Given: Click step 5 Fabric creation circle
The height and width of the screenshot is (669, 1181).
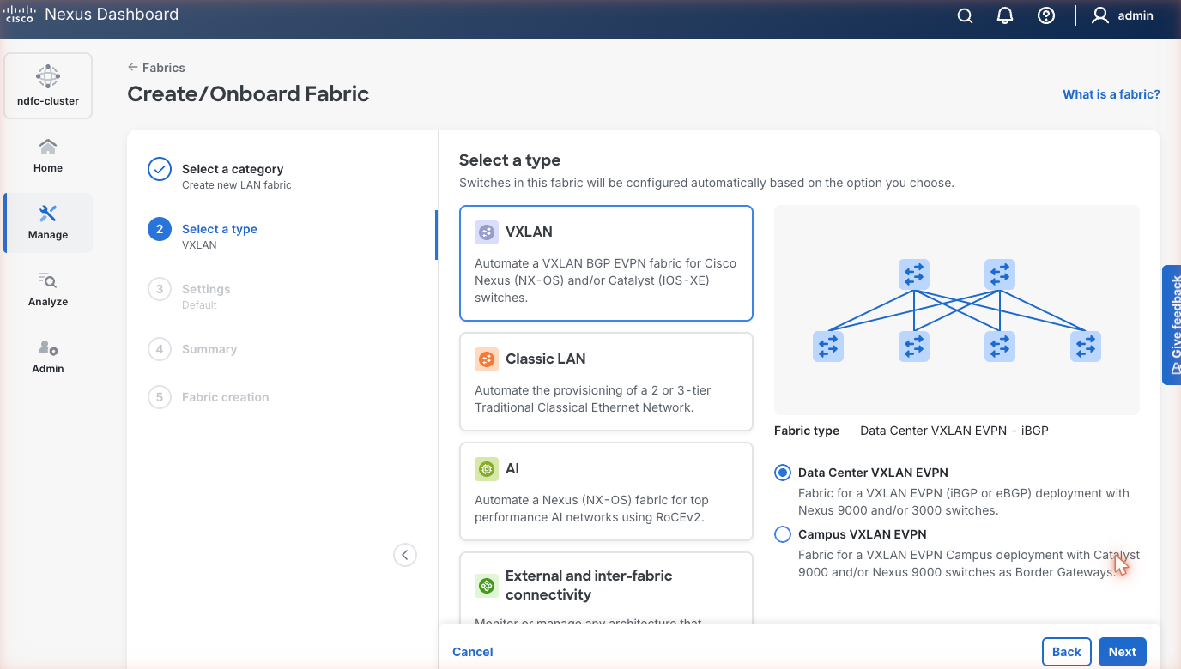Looking at the screenshot, I should pos(160,397).
